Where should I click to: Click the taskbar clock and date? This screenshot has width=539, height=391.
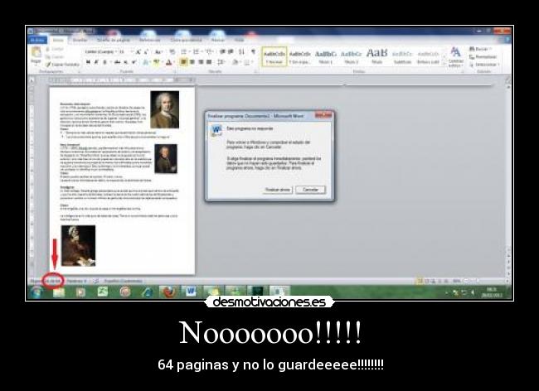tap(492, 292)
